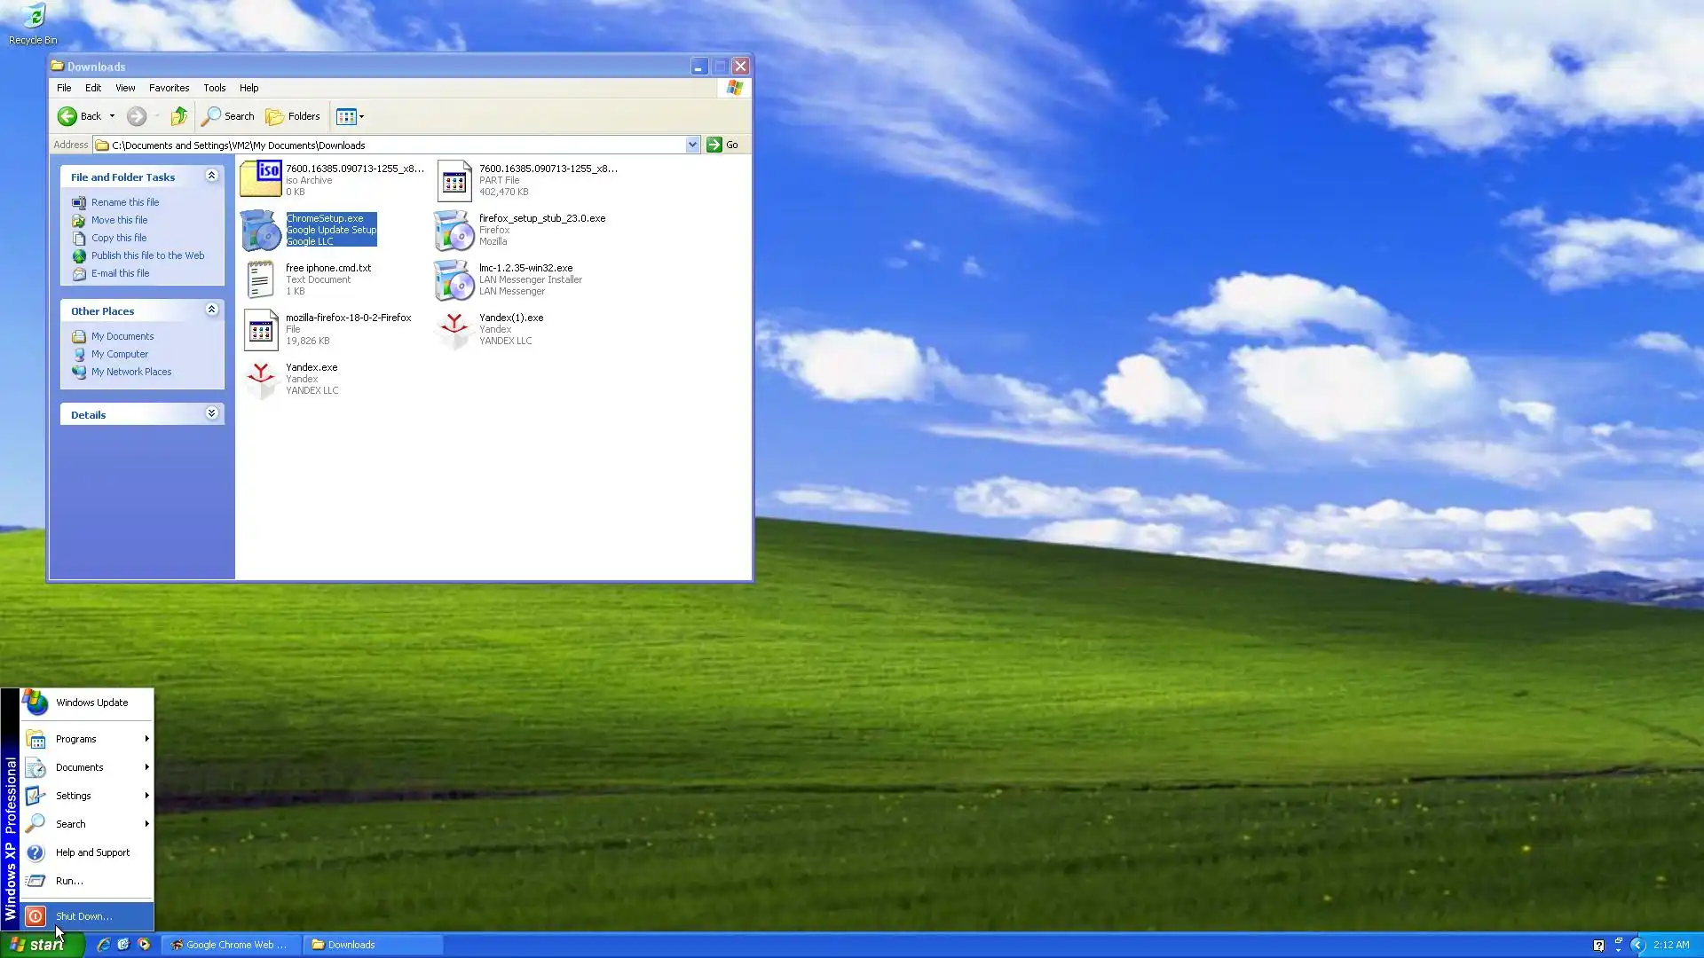
Task: Click the Rename this file link
Action: [124, 202]
